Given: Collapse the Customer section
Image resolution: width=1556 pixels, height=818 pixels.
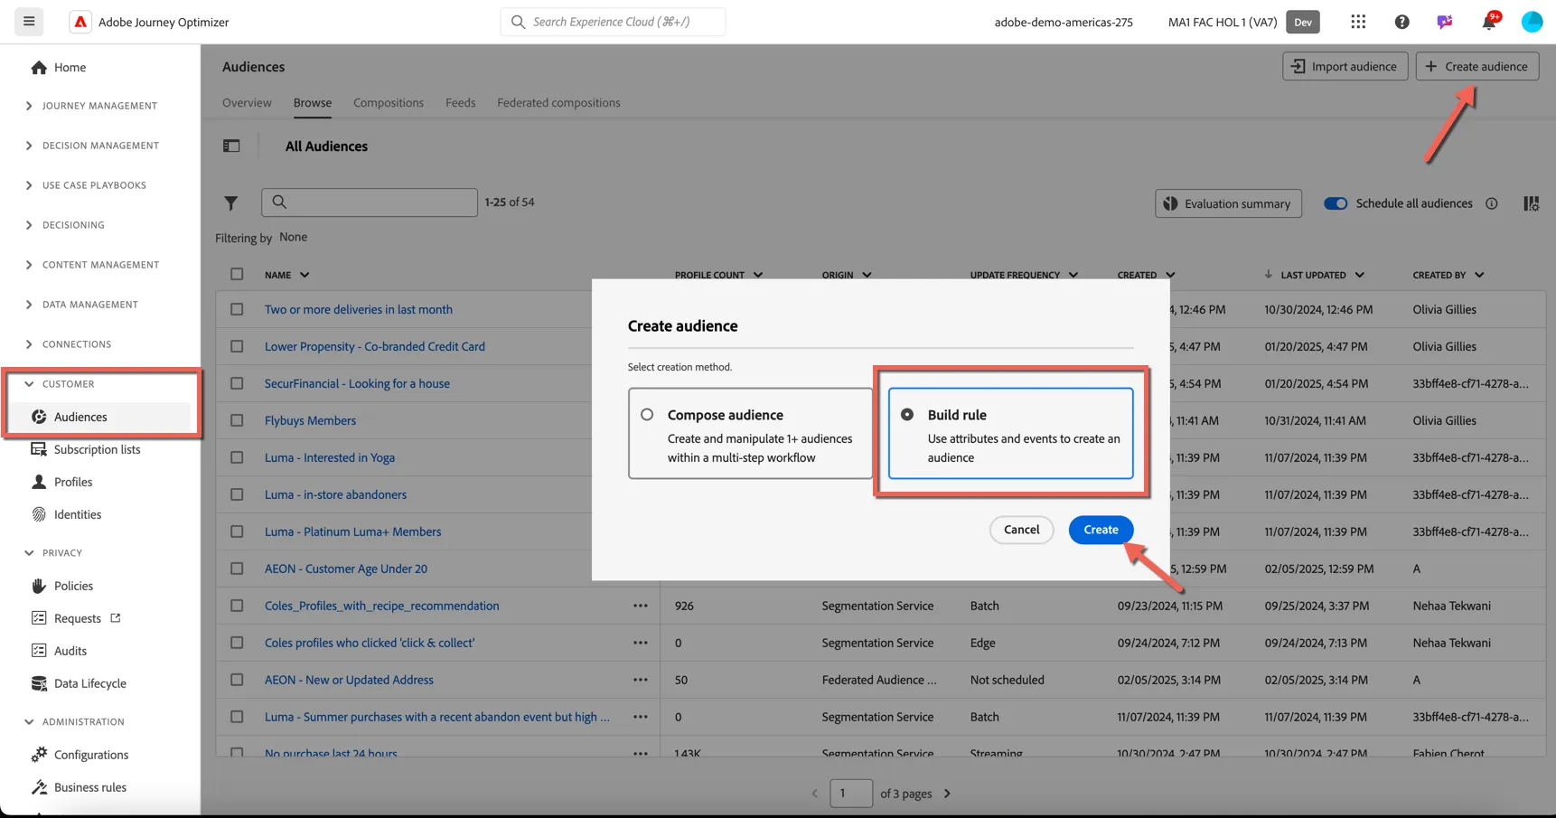Looking at the screenshot, I should click(x=29, y=384).
